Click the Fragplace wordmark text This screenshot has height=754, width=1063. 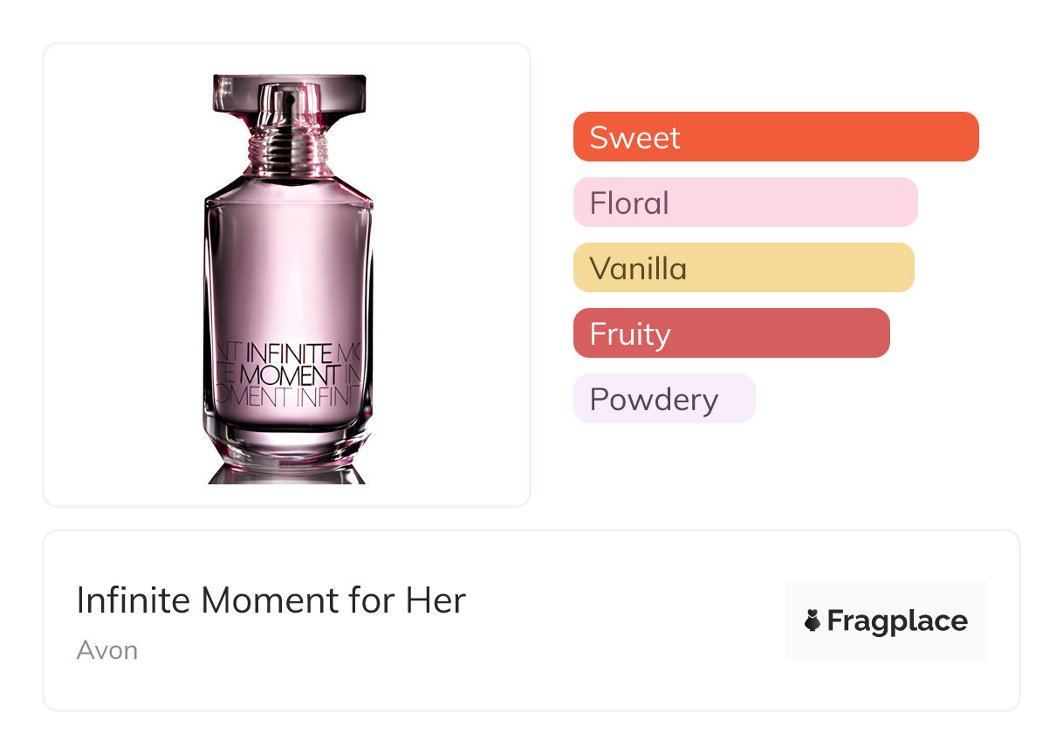[x=897, y=621]
